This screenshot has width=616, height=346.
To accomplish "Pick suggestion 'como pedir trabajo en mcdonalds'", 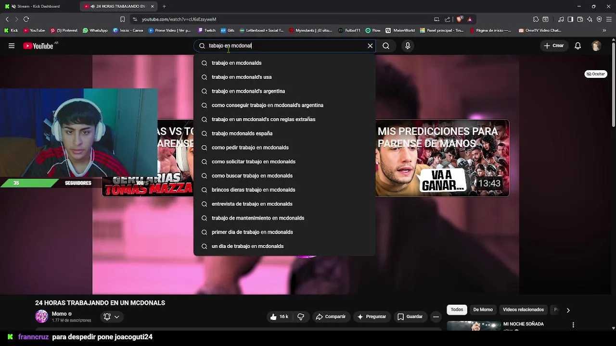I will click(x=284, y=148).
